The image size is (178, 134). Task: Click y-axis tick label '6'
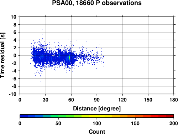(15, 32)
